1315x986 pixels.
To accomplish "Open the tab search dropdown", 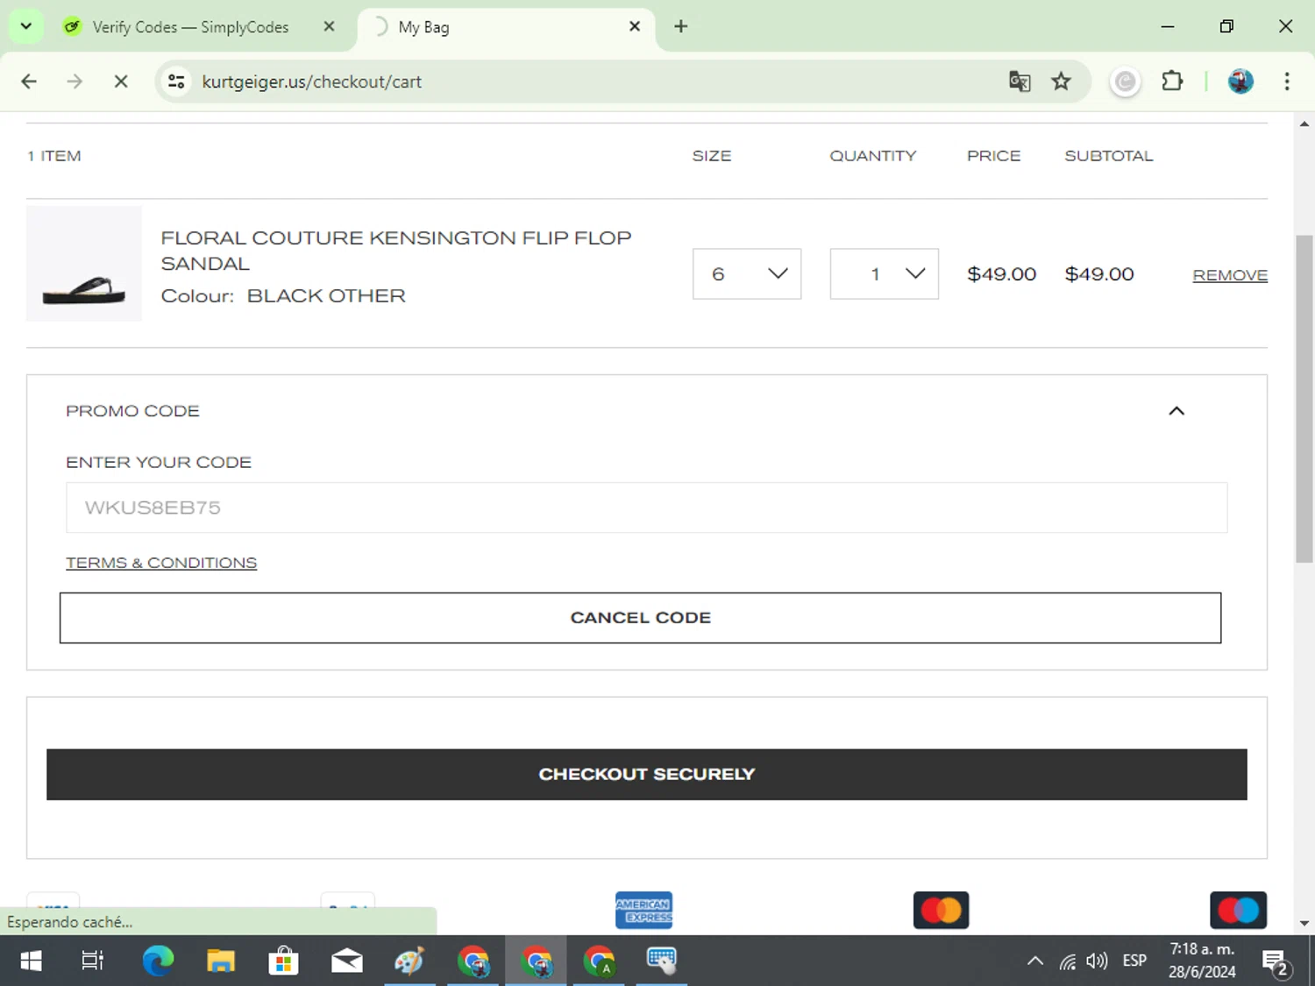I will coord(26,26).
